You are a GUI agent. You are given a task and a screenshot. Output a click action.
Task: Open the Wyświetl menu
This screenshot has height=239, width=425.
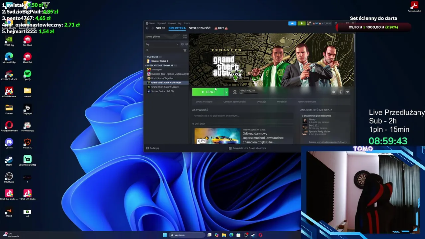click(x=162, y=23)
